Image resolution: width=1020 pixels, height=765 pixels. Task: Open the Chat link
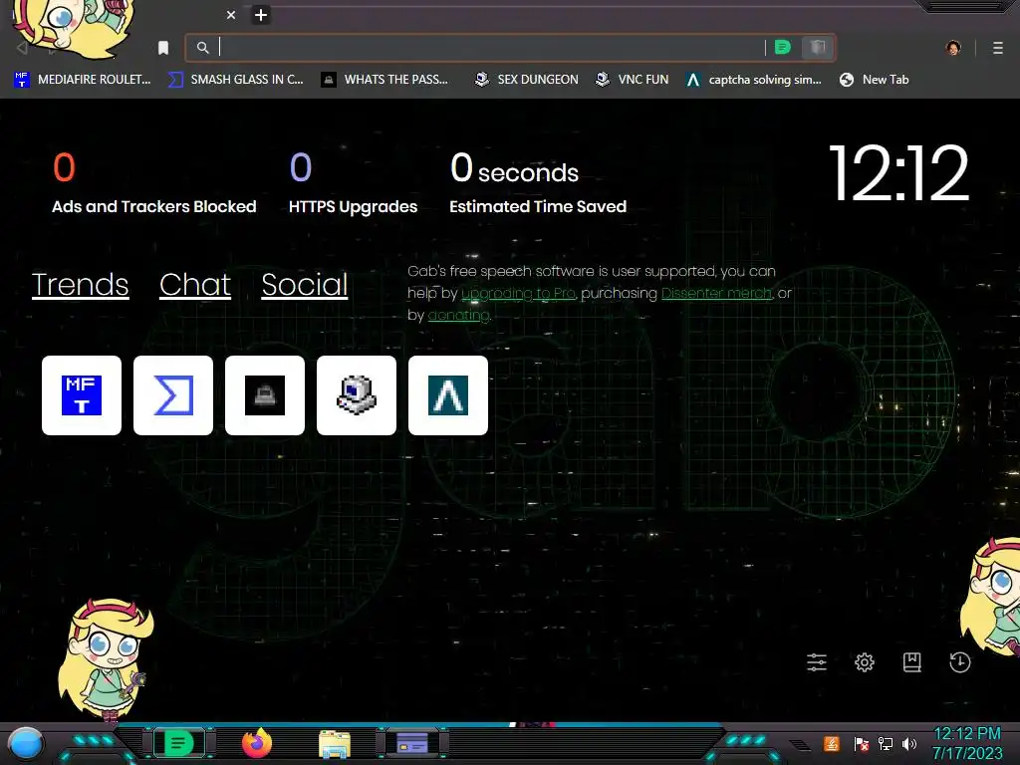[x=195, y=284]
